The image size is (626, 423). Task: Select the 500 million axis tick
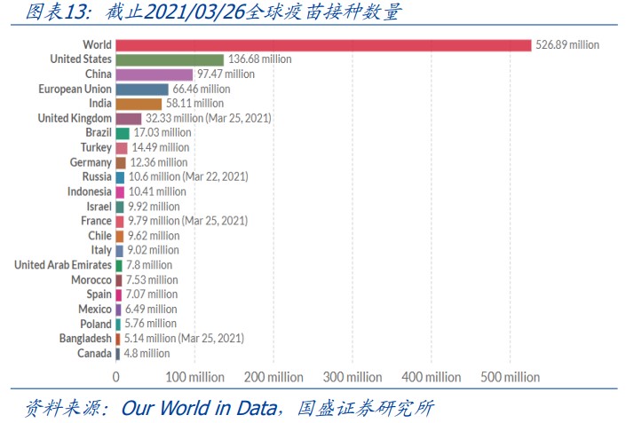click(511, 377)
